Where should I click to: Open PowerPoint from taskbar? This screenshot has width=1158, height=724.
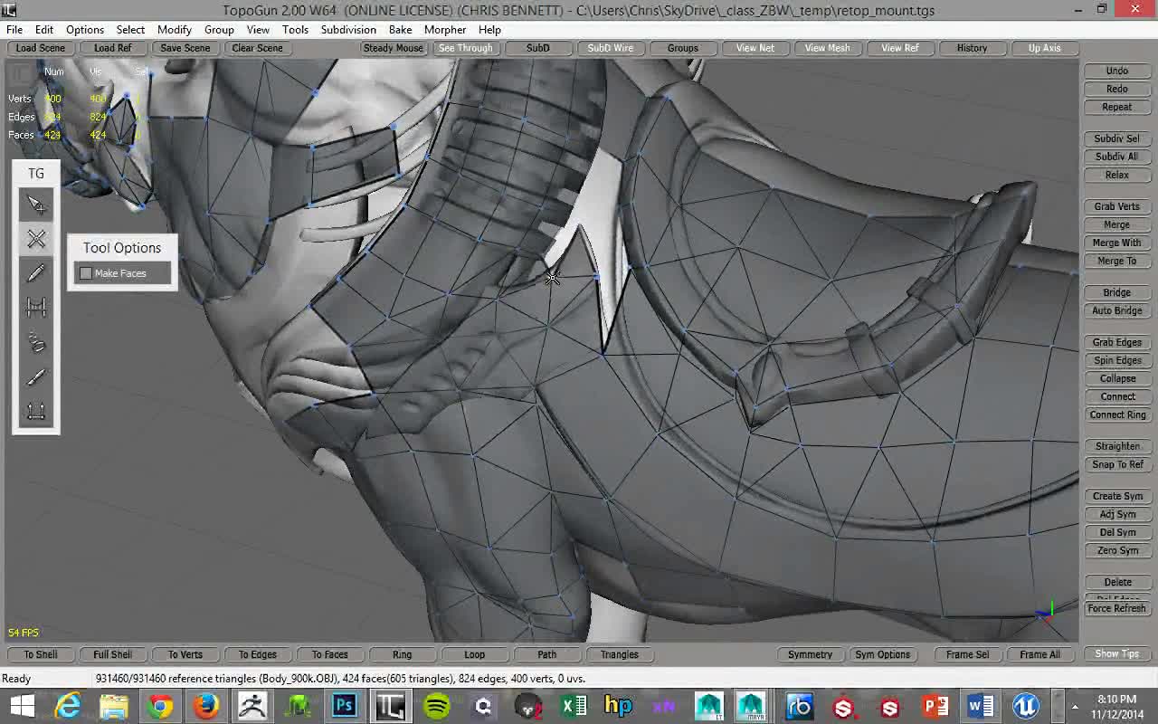(x=935, y=706)
